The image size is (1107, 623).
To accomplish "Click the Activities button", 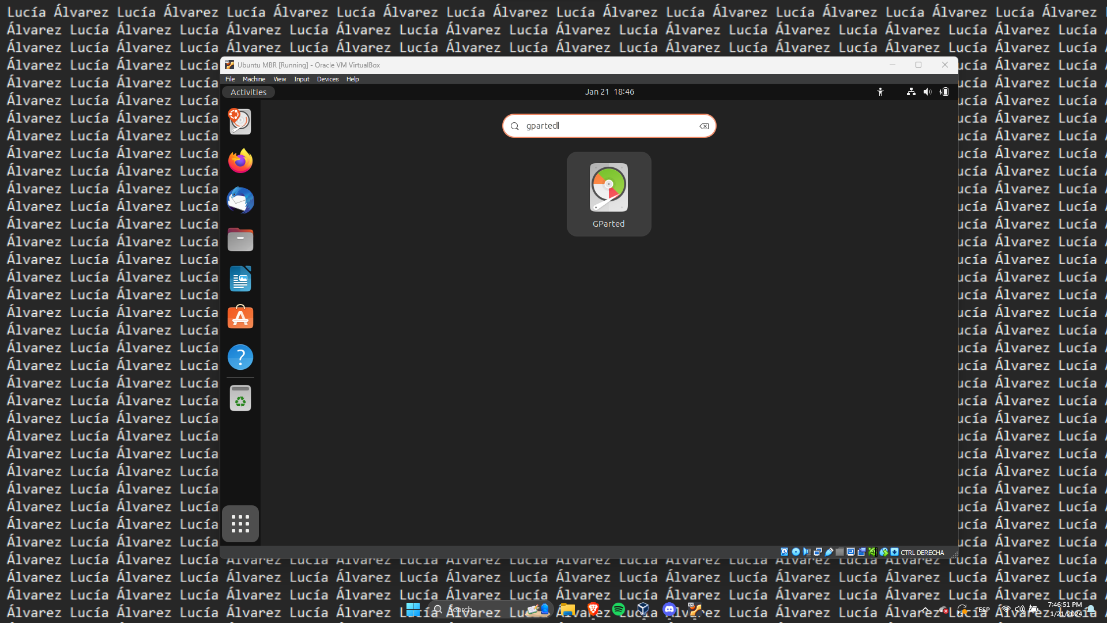I will tap(248, 92).
